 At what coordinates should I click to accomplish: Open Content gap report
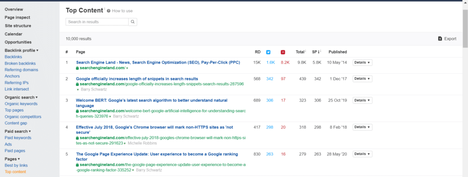(x=16, y=123)
